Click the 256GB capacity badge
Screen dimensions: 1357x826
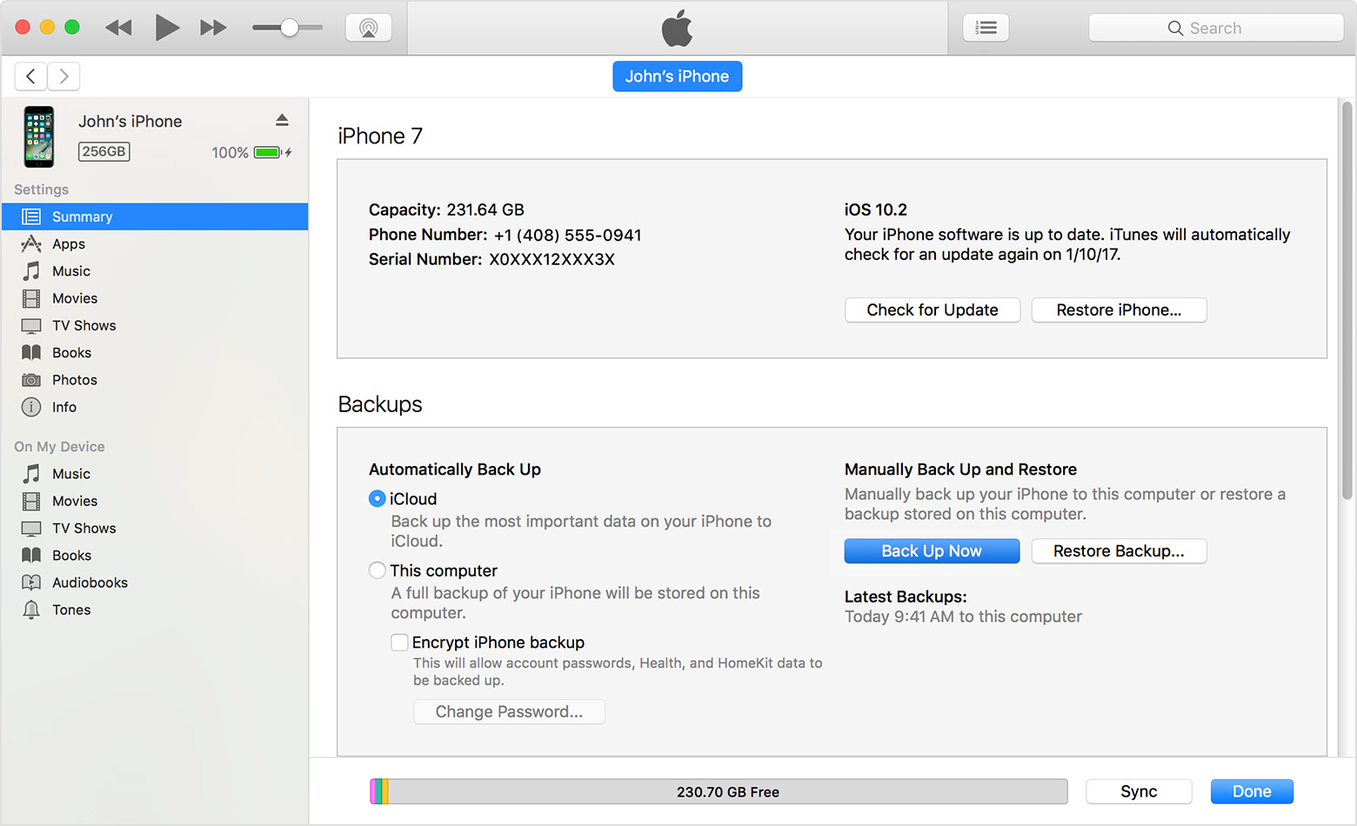pyautogui.click(x=104, y=151)
